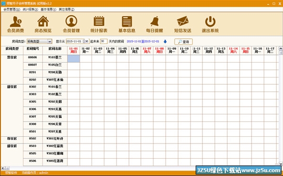Screen dimensions: 283x176
Task: Open the 其它信息(Z) menu
Action: [66, 10]
